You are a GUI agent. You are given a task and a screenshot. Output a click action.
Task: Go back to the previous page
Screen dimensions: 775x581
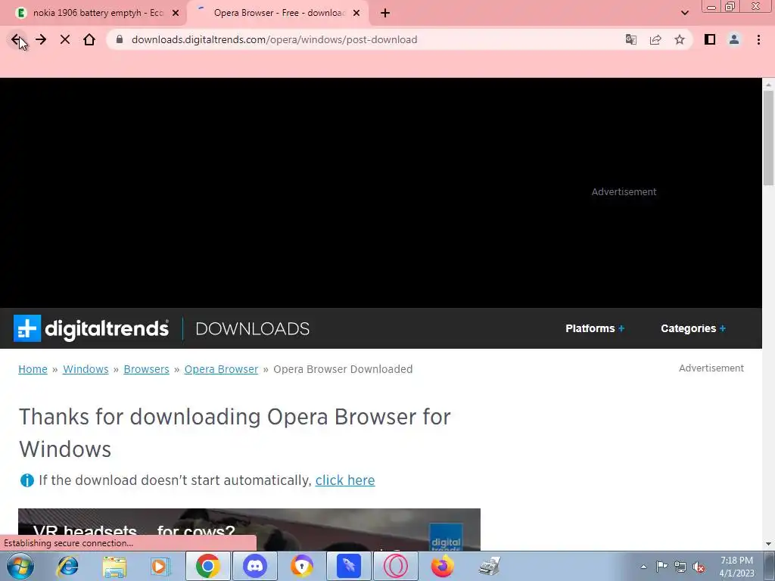[x=17, y=39]
